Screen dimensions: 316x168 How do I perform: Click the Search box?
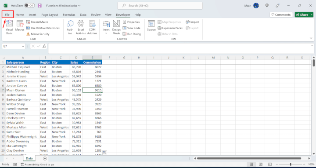pos(160,6)
